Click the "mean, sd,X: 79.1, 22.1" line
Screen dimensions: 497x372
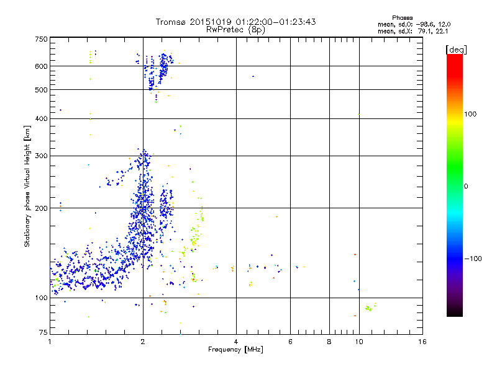coord(413,31)
